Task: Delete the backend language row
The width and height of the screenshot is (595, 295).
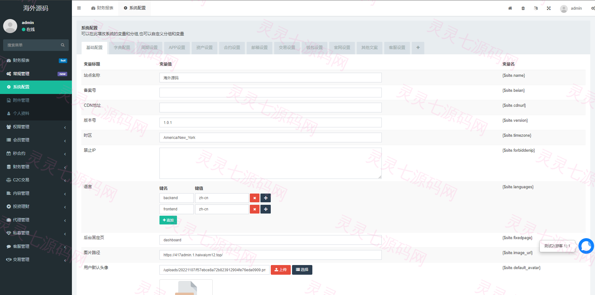Action: tap(255, 198)
